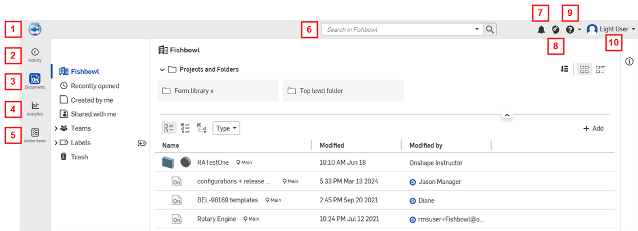Collapse the Projects and Folders section
The width and height of the screenshot is (638, 231).
[162, 70]
